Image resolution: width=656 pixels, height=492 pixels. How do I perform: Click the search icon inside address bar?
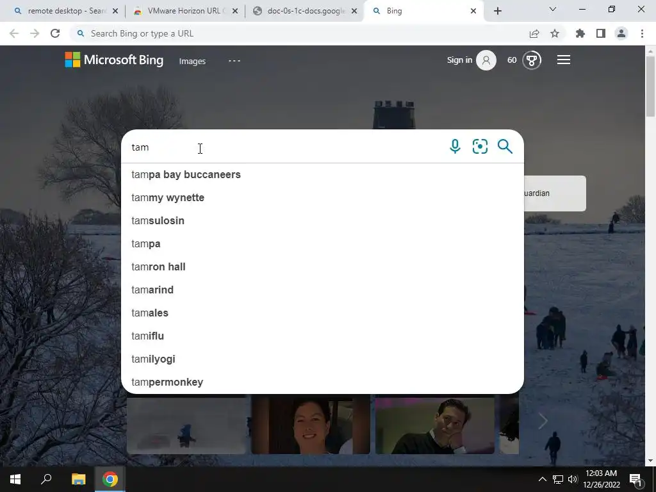(x=81, y=33)
